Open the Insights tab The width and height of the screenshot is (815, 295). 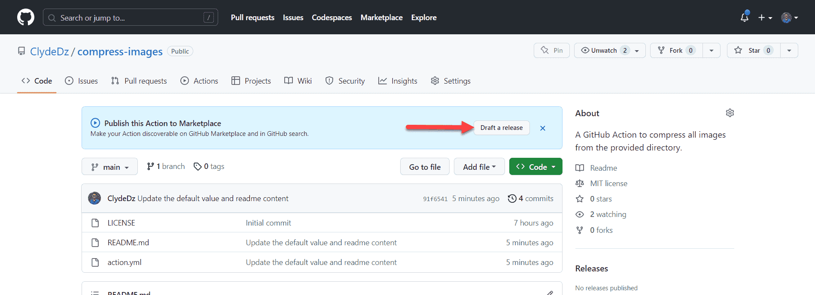point(398,81)
